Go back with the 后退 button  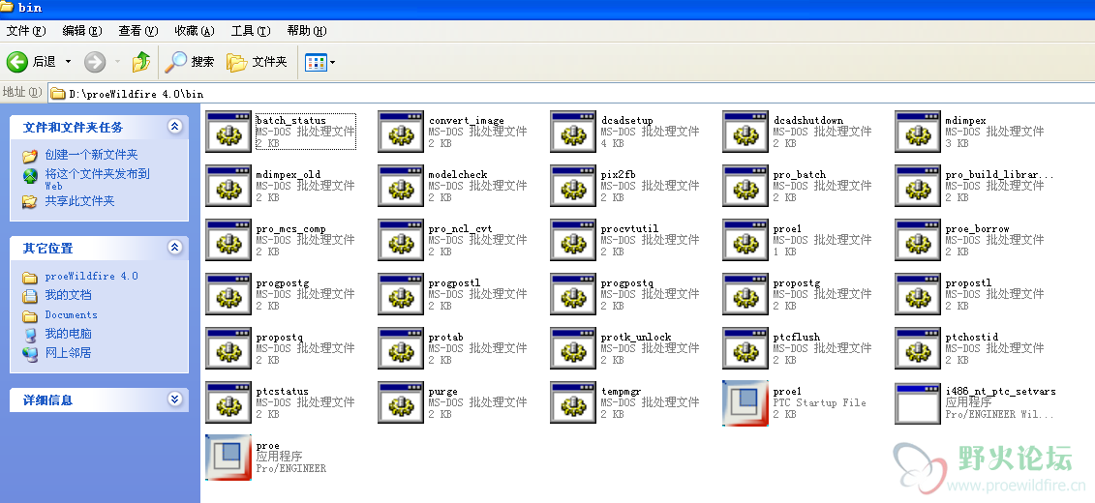tap(32, 62)
